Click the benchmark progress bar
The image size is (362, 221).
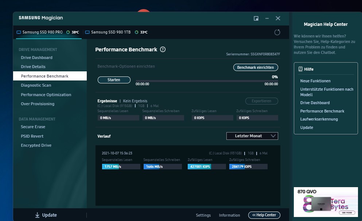click(206, 81)
